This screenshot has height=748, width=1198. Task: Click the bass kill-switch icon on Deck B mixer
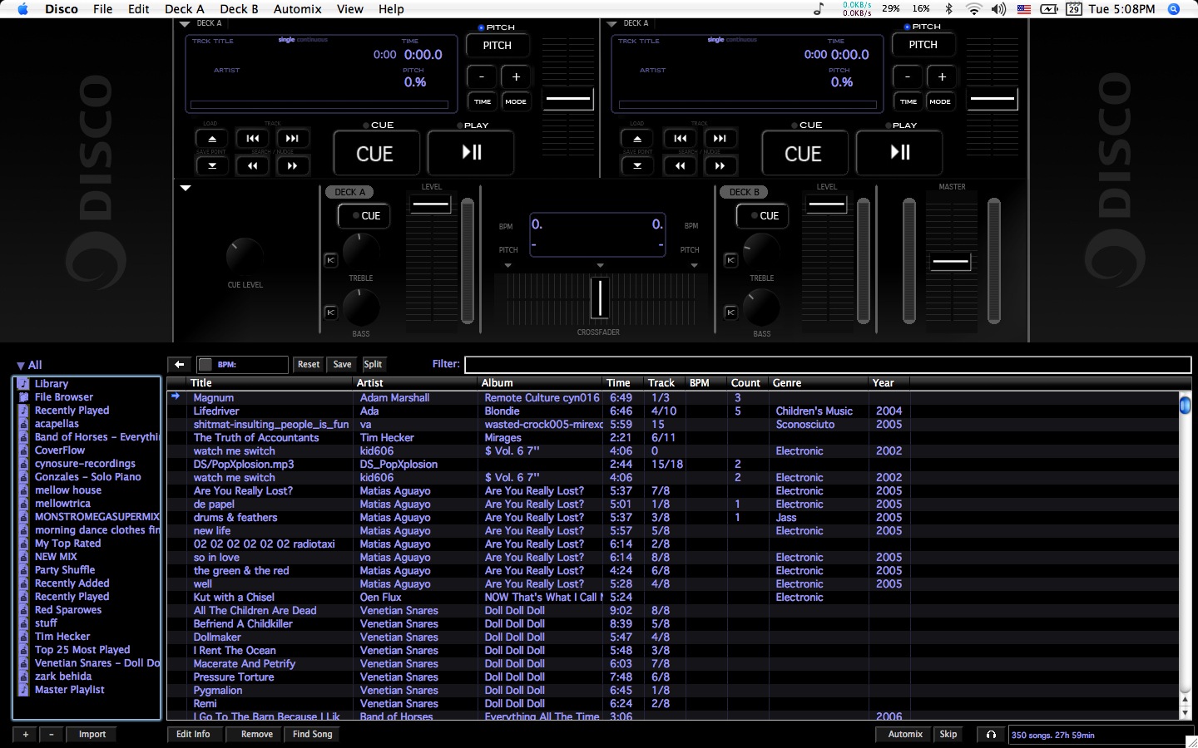point(730,312)
